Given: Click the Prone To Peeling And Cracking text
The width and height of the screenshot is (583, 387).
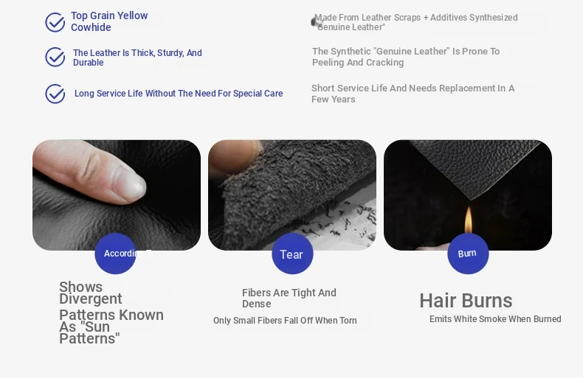Looking at the screenshot, I should (x=406, y=57).
